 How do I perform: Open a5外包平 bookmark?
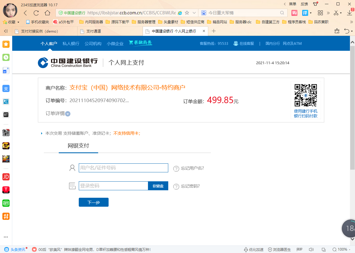(x=64, y=22)
